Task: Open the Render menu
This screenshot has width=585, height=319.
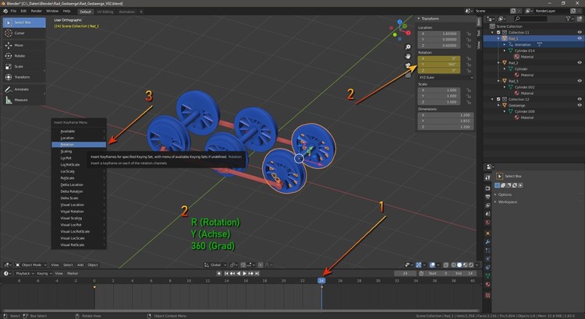Action: 37,12
